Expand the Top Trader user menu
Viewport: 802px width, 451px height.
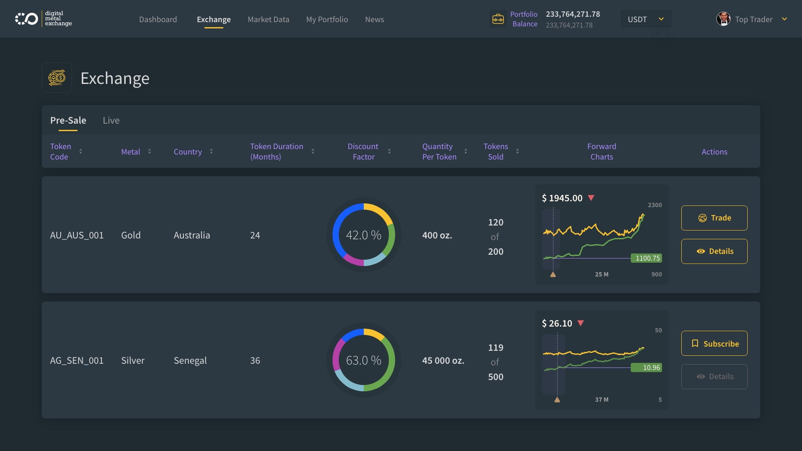784,19
